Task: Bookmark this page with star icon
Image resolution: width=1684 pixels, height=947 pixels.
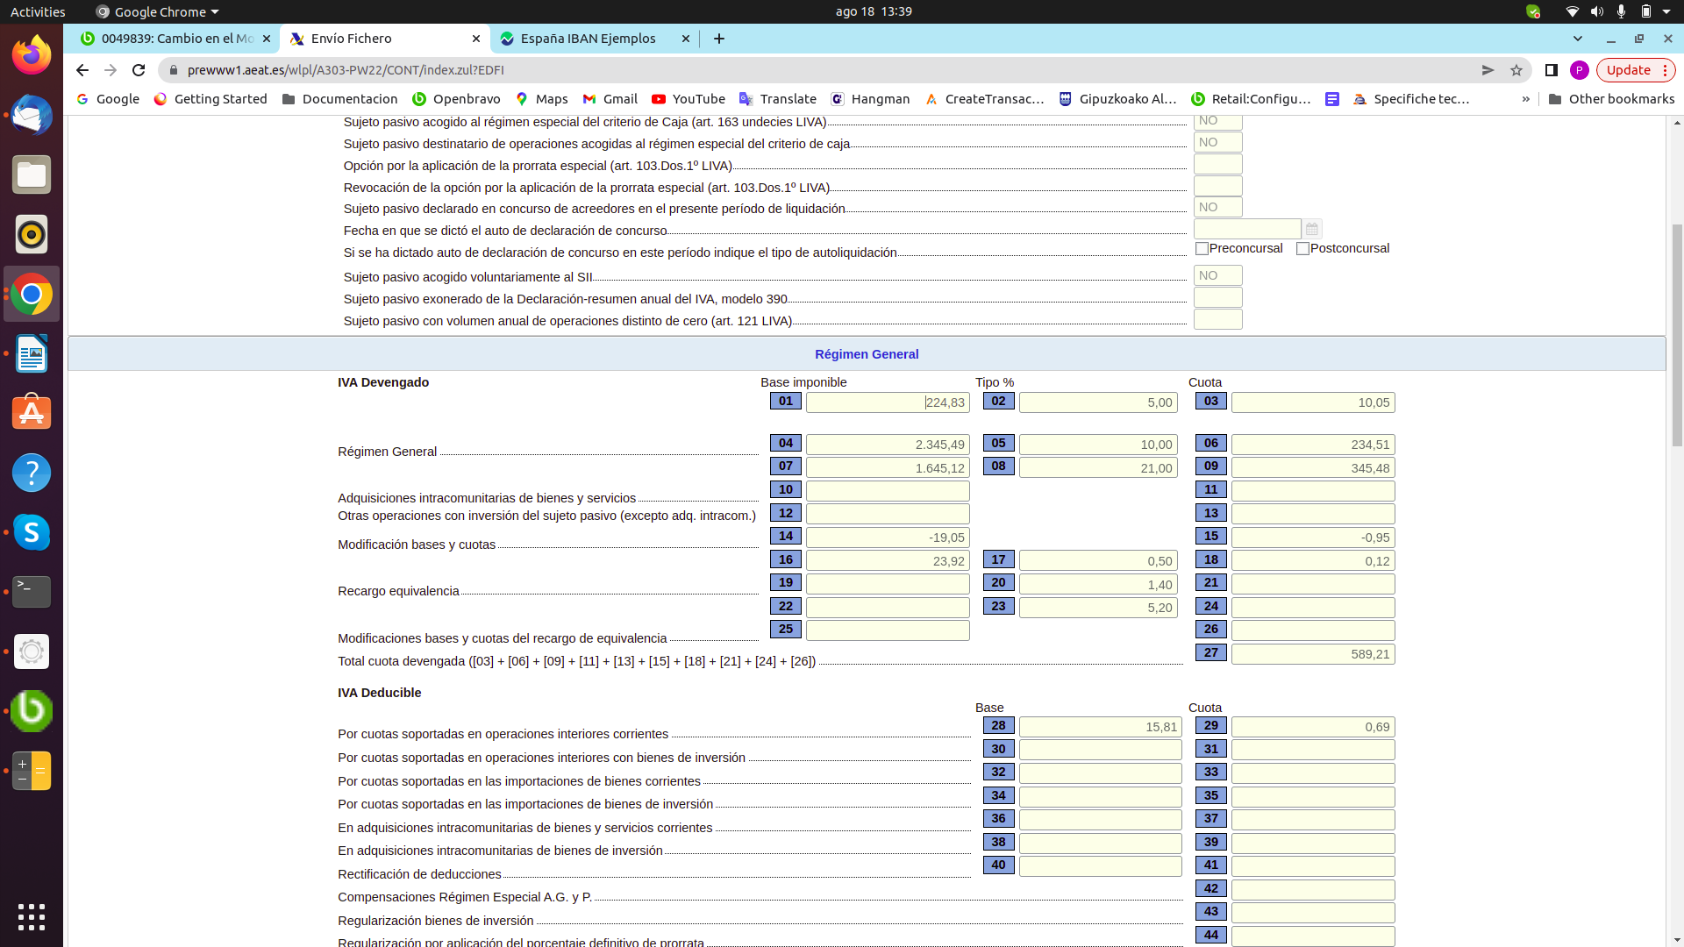Action: click(1516, 70)
